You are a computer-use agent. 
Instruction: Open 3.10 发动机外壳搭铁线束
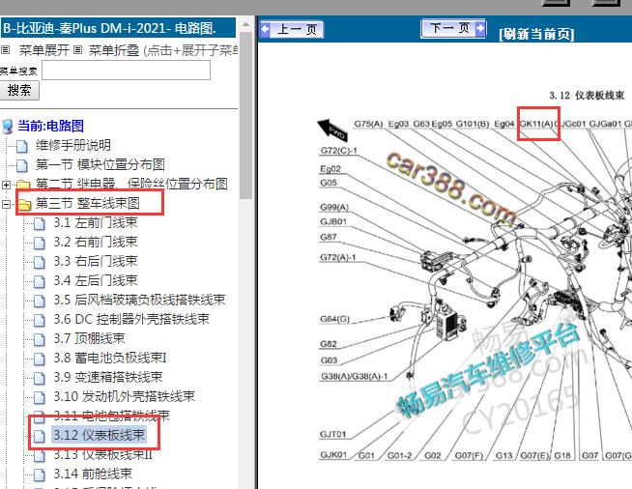tap(124, 396)
